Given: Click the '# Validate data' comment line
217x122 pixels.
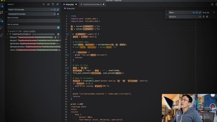Looking at the screenshot, I should click(x=81, y=42).
